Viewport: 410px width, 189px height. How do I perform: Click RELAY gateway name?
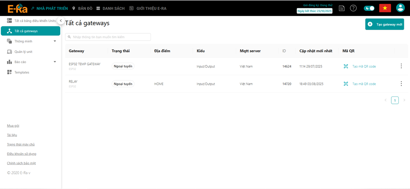pos(73,82)
